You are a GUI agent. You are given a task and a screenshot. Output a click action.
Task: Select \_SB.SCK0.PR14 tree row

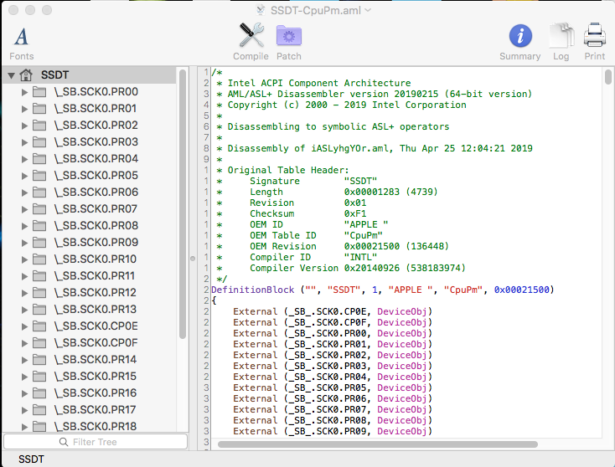click(90, 359)
